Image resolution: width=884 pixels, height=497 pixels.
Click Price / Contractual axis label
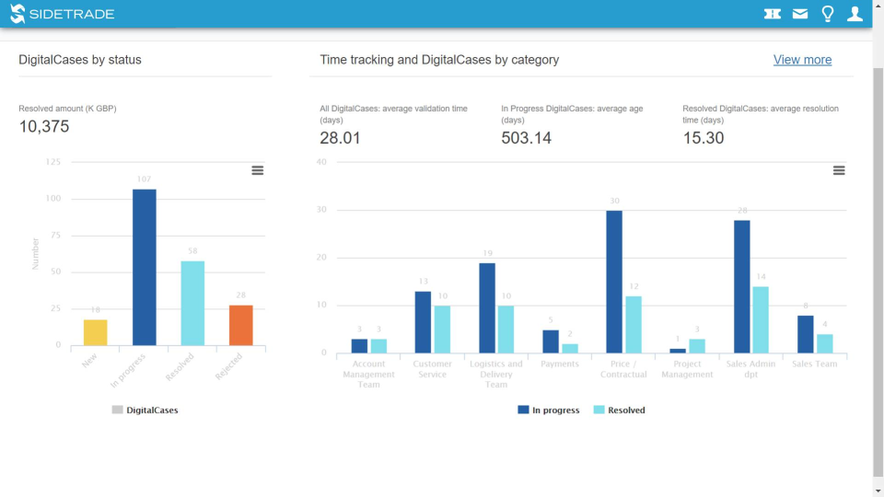tap(623, 369)
